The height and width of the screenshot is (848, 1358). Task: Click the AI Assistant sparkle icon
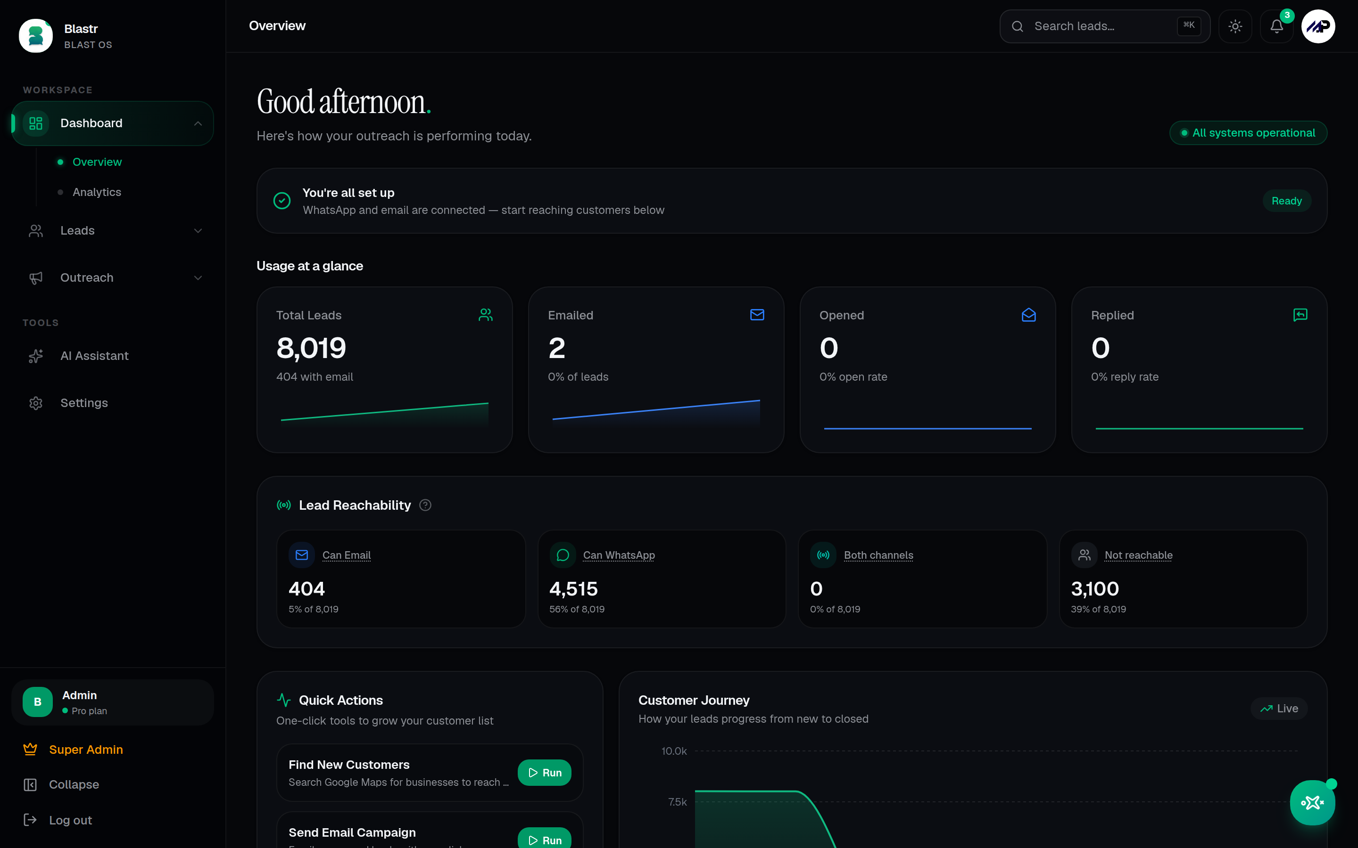[x=36, y=356]
